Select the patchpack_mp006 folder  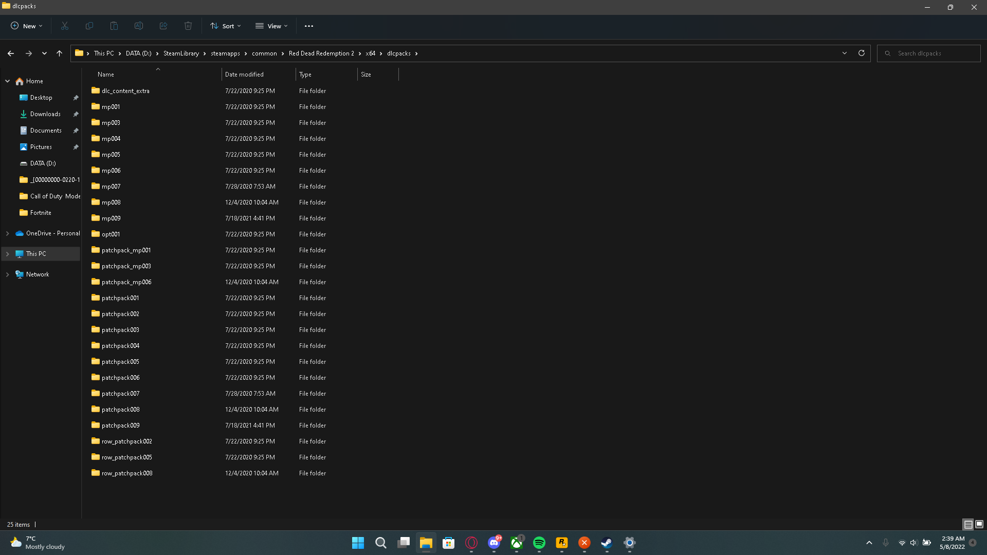pos(126,282)
